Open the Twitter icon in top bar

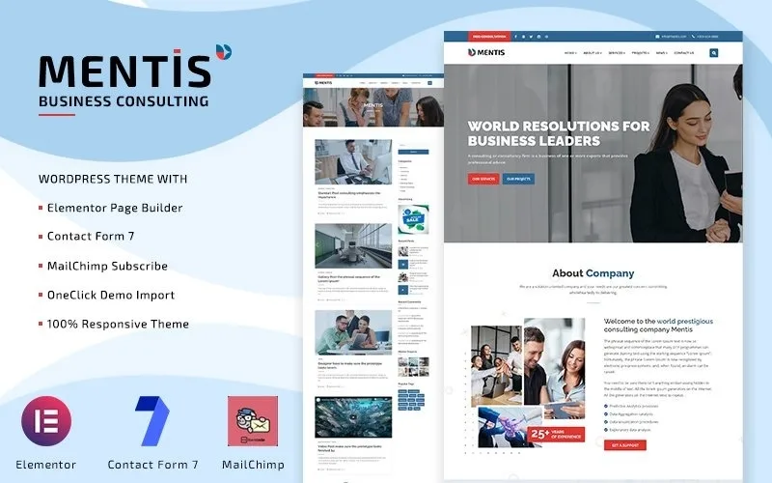531,37
